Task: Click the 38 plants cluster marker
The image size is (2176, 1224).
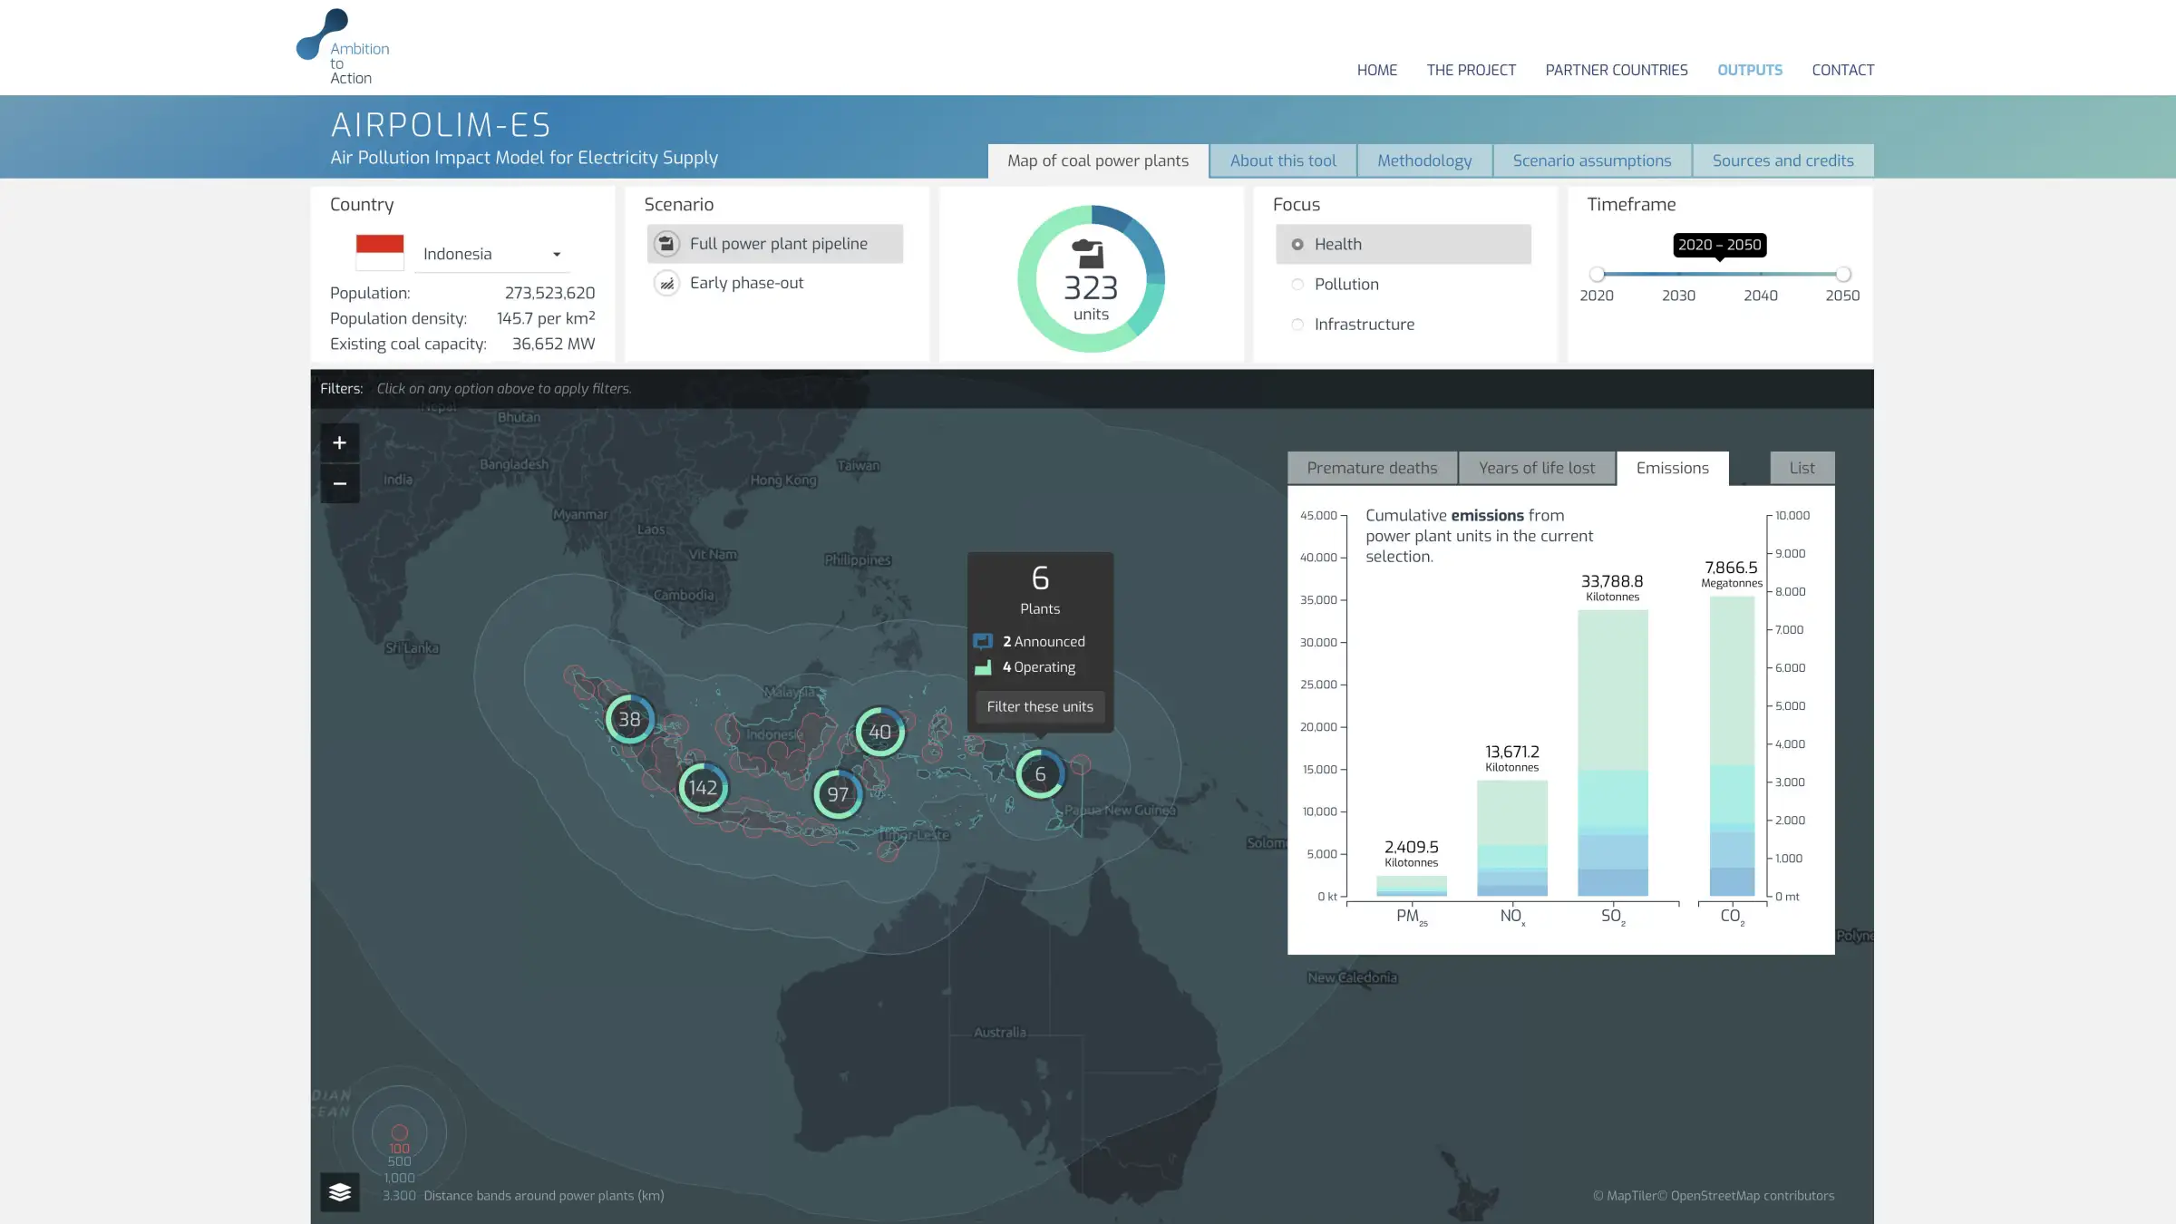Action: pyautogui.click(x=629, y=719)
